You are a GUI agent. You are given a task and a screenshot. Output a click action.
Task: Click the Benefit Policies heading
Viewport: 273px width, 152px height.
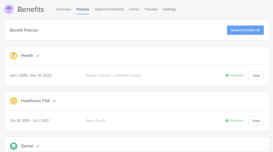(x=24, y=30)
